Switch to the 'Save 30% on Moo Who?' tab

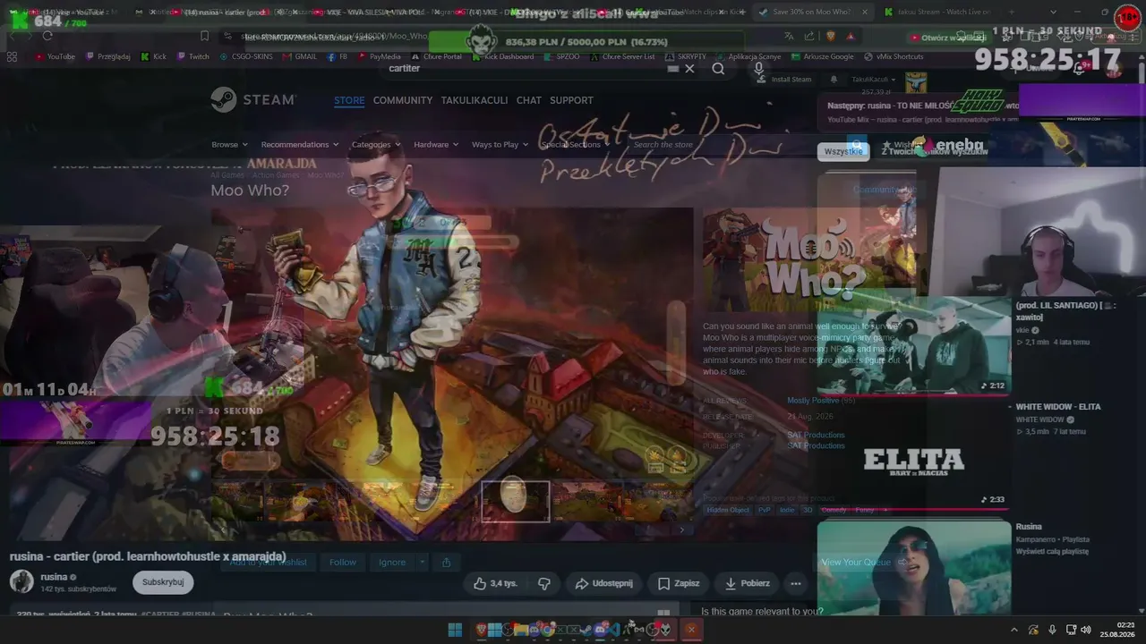point(813,13)
